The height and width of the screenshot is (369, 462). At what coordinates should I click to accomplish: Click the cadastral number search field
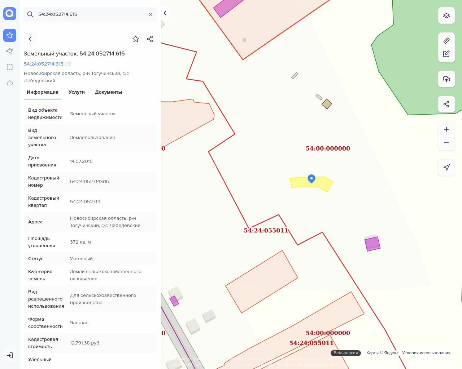pos(90,14)
